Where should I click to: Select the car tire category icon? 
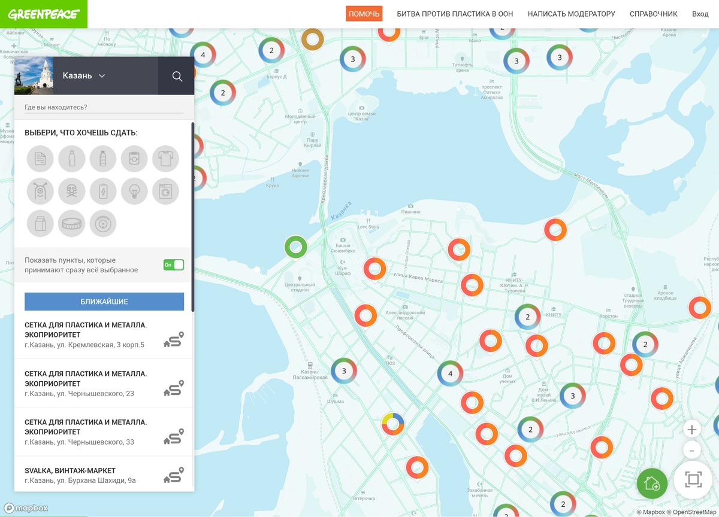click(x=103, y=224)
